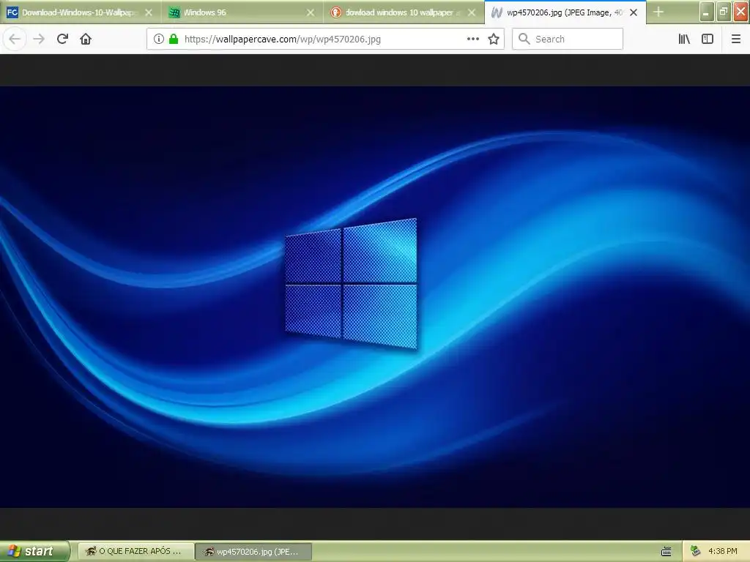Open a new tab with plus button
750x562 pixels.
coord(658,12)
